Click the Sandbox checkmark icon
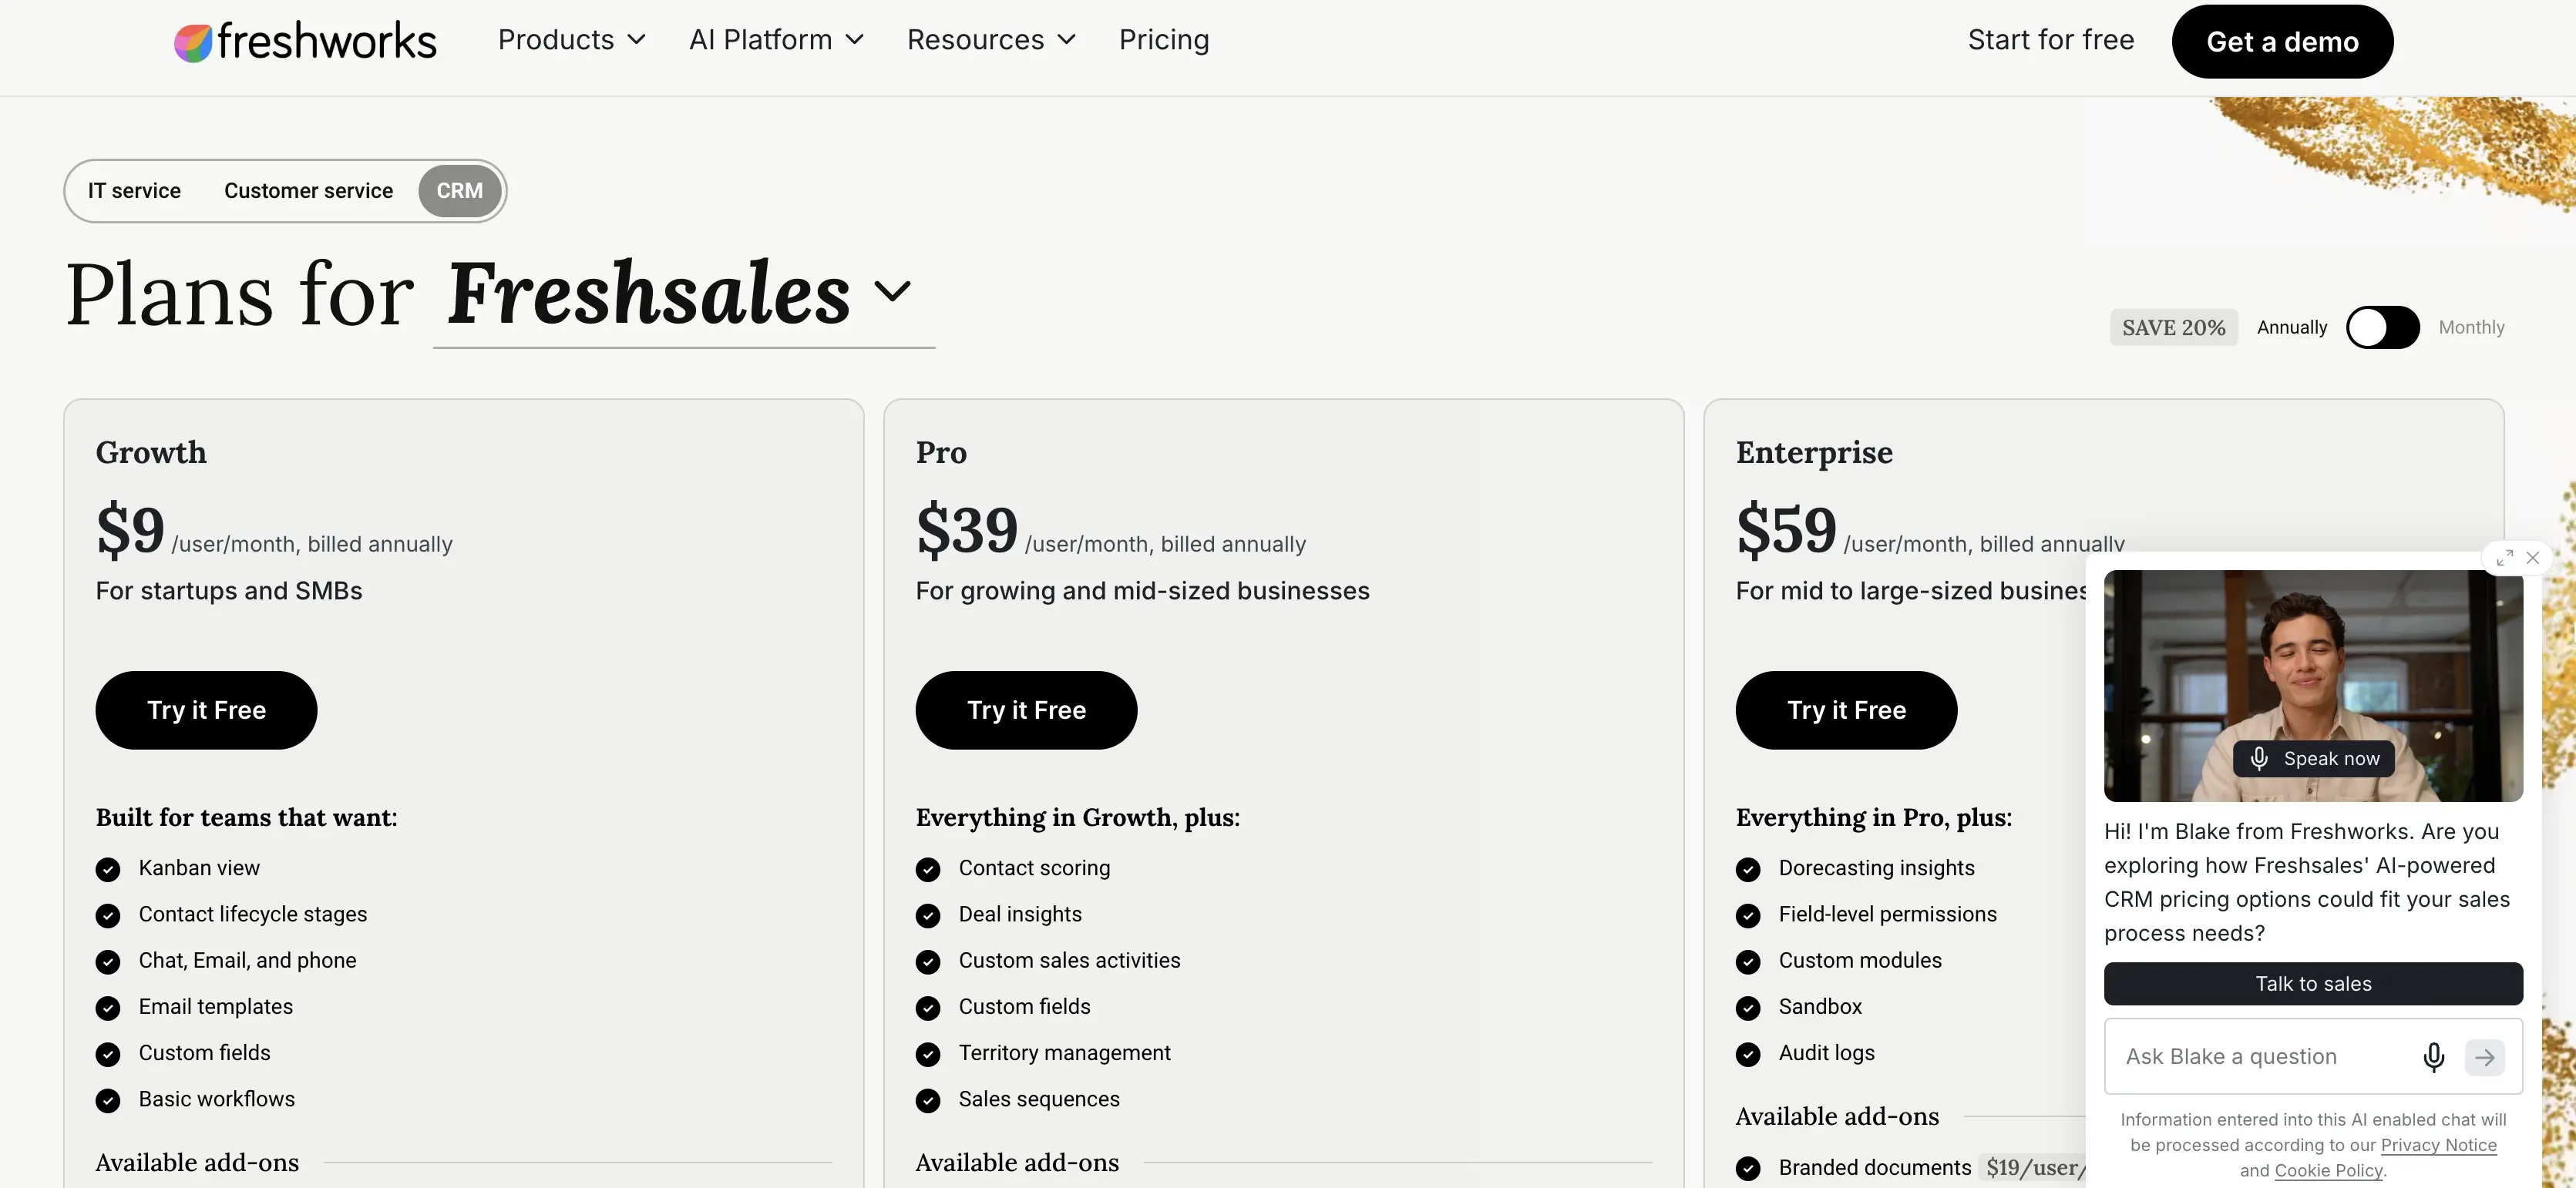This screenshot has height=1188, width=2576. pos(1748,1008)
